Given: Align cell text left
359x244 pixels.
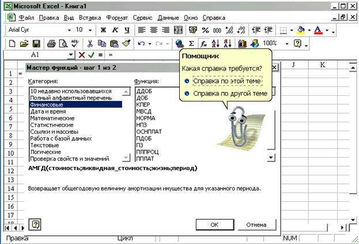Looking at the screenshot, I should coord(142,30).
